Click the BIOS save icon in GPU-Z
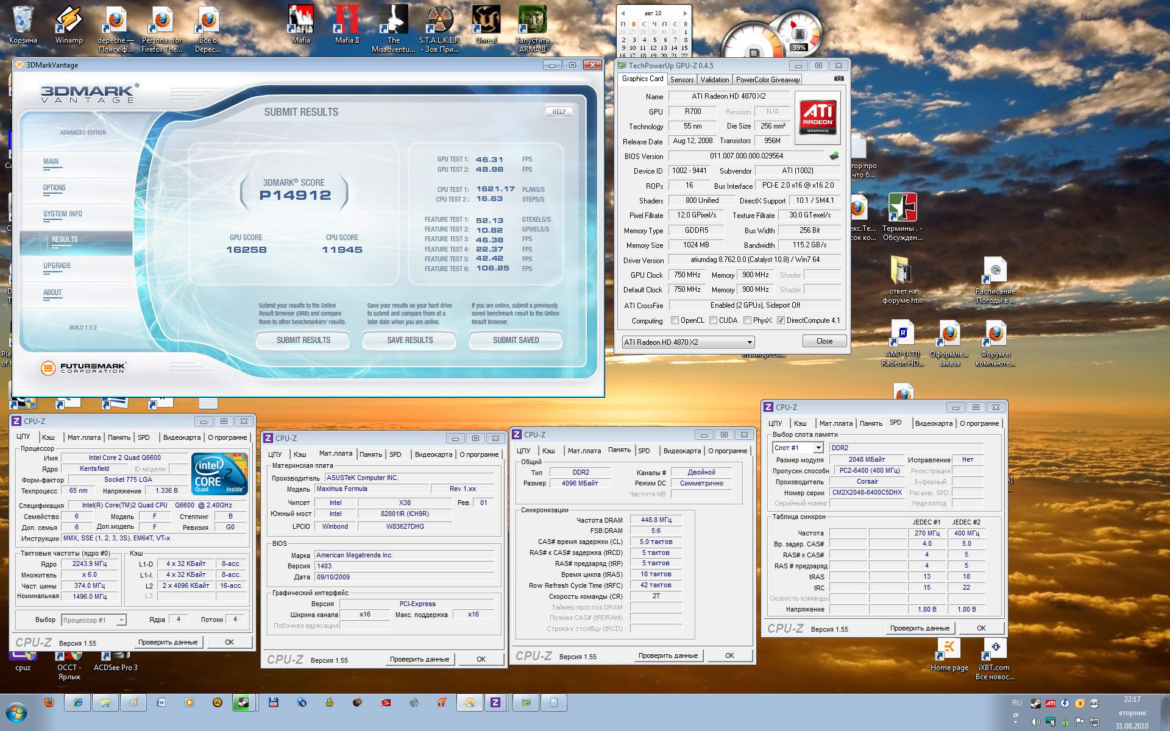 click(x=834, y=156)
